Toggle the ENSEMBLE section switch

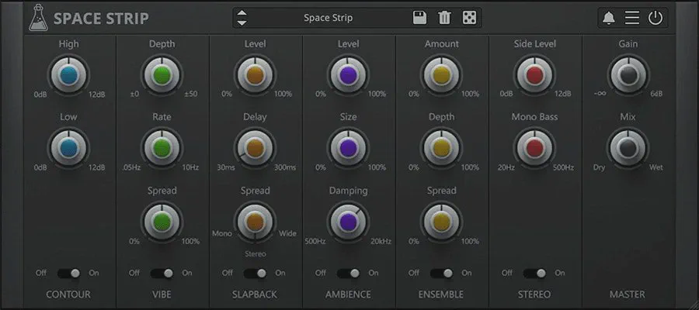click(441, 273)
